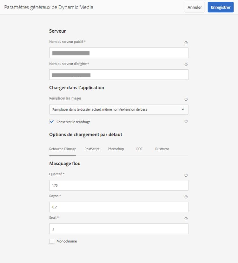Uncheck Conserver le recadrage checkbox
This screenshot has width=238, height=263.
coord(52,122)
